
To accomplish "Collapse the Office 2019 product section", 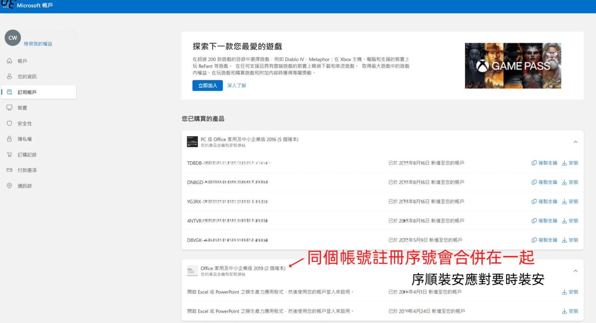I will [x=575, y=271].
